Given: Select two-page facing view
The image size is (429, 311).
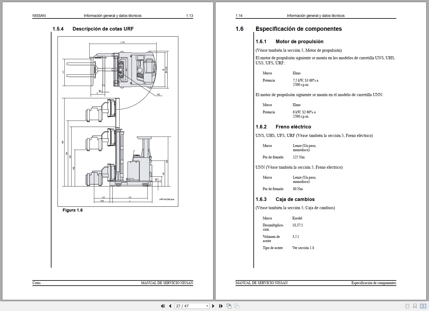Looking at the screenshot, I should [x=423, y=306].
